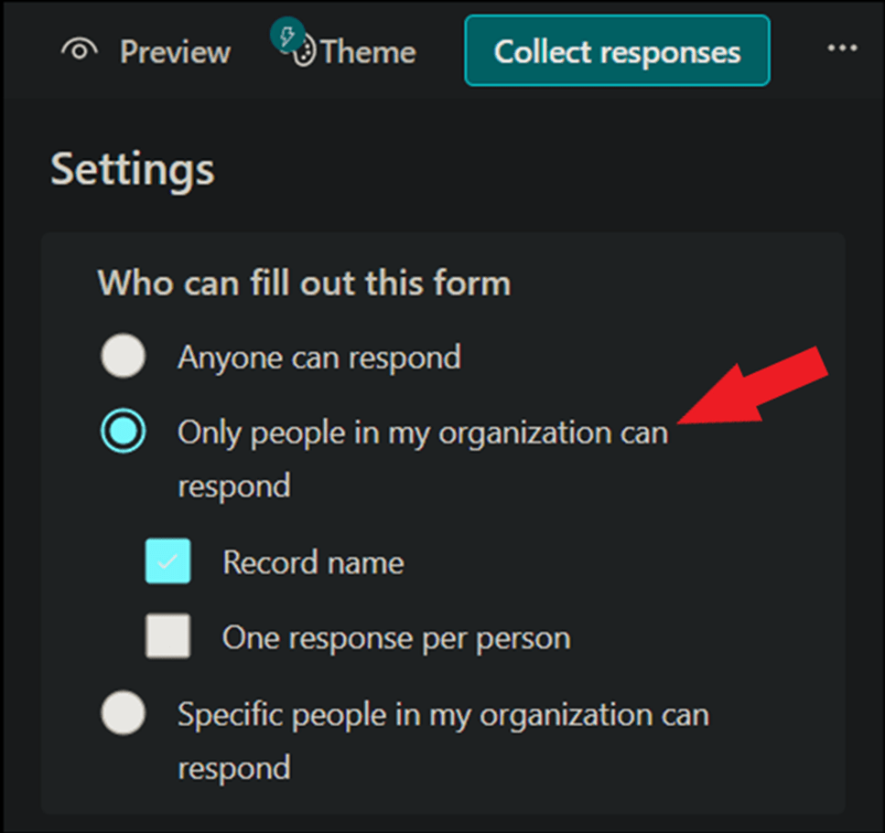The height and width of the screenshot is (833, 885).
Task: Select the Only people in my organization radio
Action: (x=123, y=432)
